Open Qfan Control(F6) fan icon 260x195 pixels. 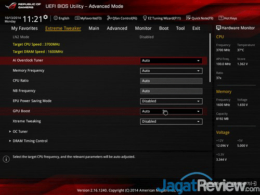pos(109,18)
